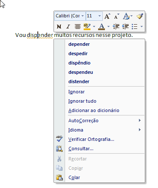This screenshot has width=158, height=188.
Task: Click the misspelled word "dispender"
Action: pyautogui.click(x=40, y=35)
